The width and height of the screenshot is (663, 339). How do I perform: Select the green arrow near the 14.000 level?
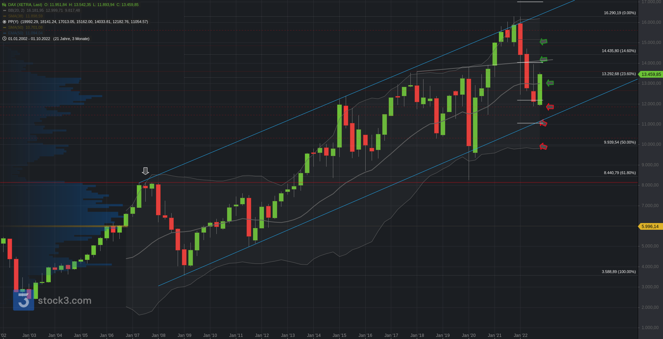pyautogui.click(x=543, y=59)
